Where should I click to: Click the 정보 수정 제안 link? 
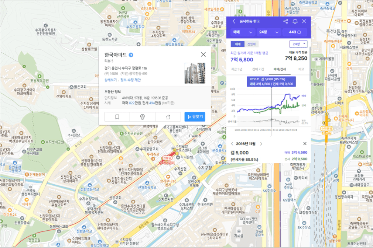click(131, 80)
